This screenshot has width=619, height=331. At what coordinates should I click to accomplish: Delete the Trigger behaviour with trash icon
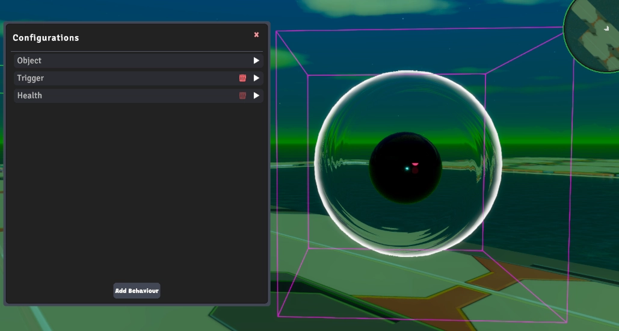(242, 78)
